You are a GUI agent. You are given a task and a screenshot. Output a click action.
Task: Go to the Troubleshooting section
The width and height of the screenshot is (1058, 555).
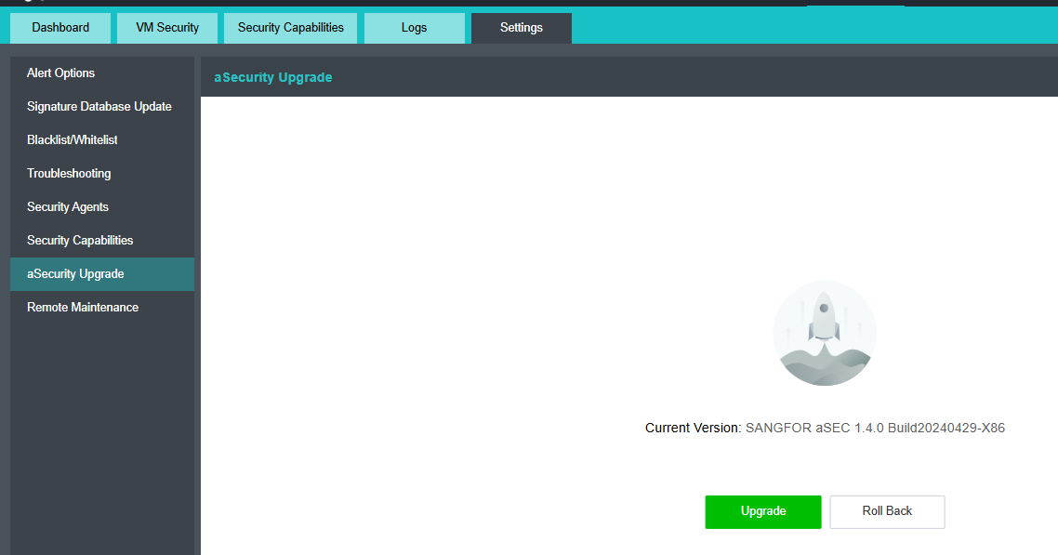69,174
